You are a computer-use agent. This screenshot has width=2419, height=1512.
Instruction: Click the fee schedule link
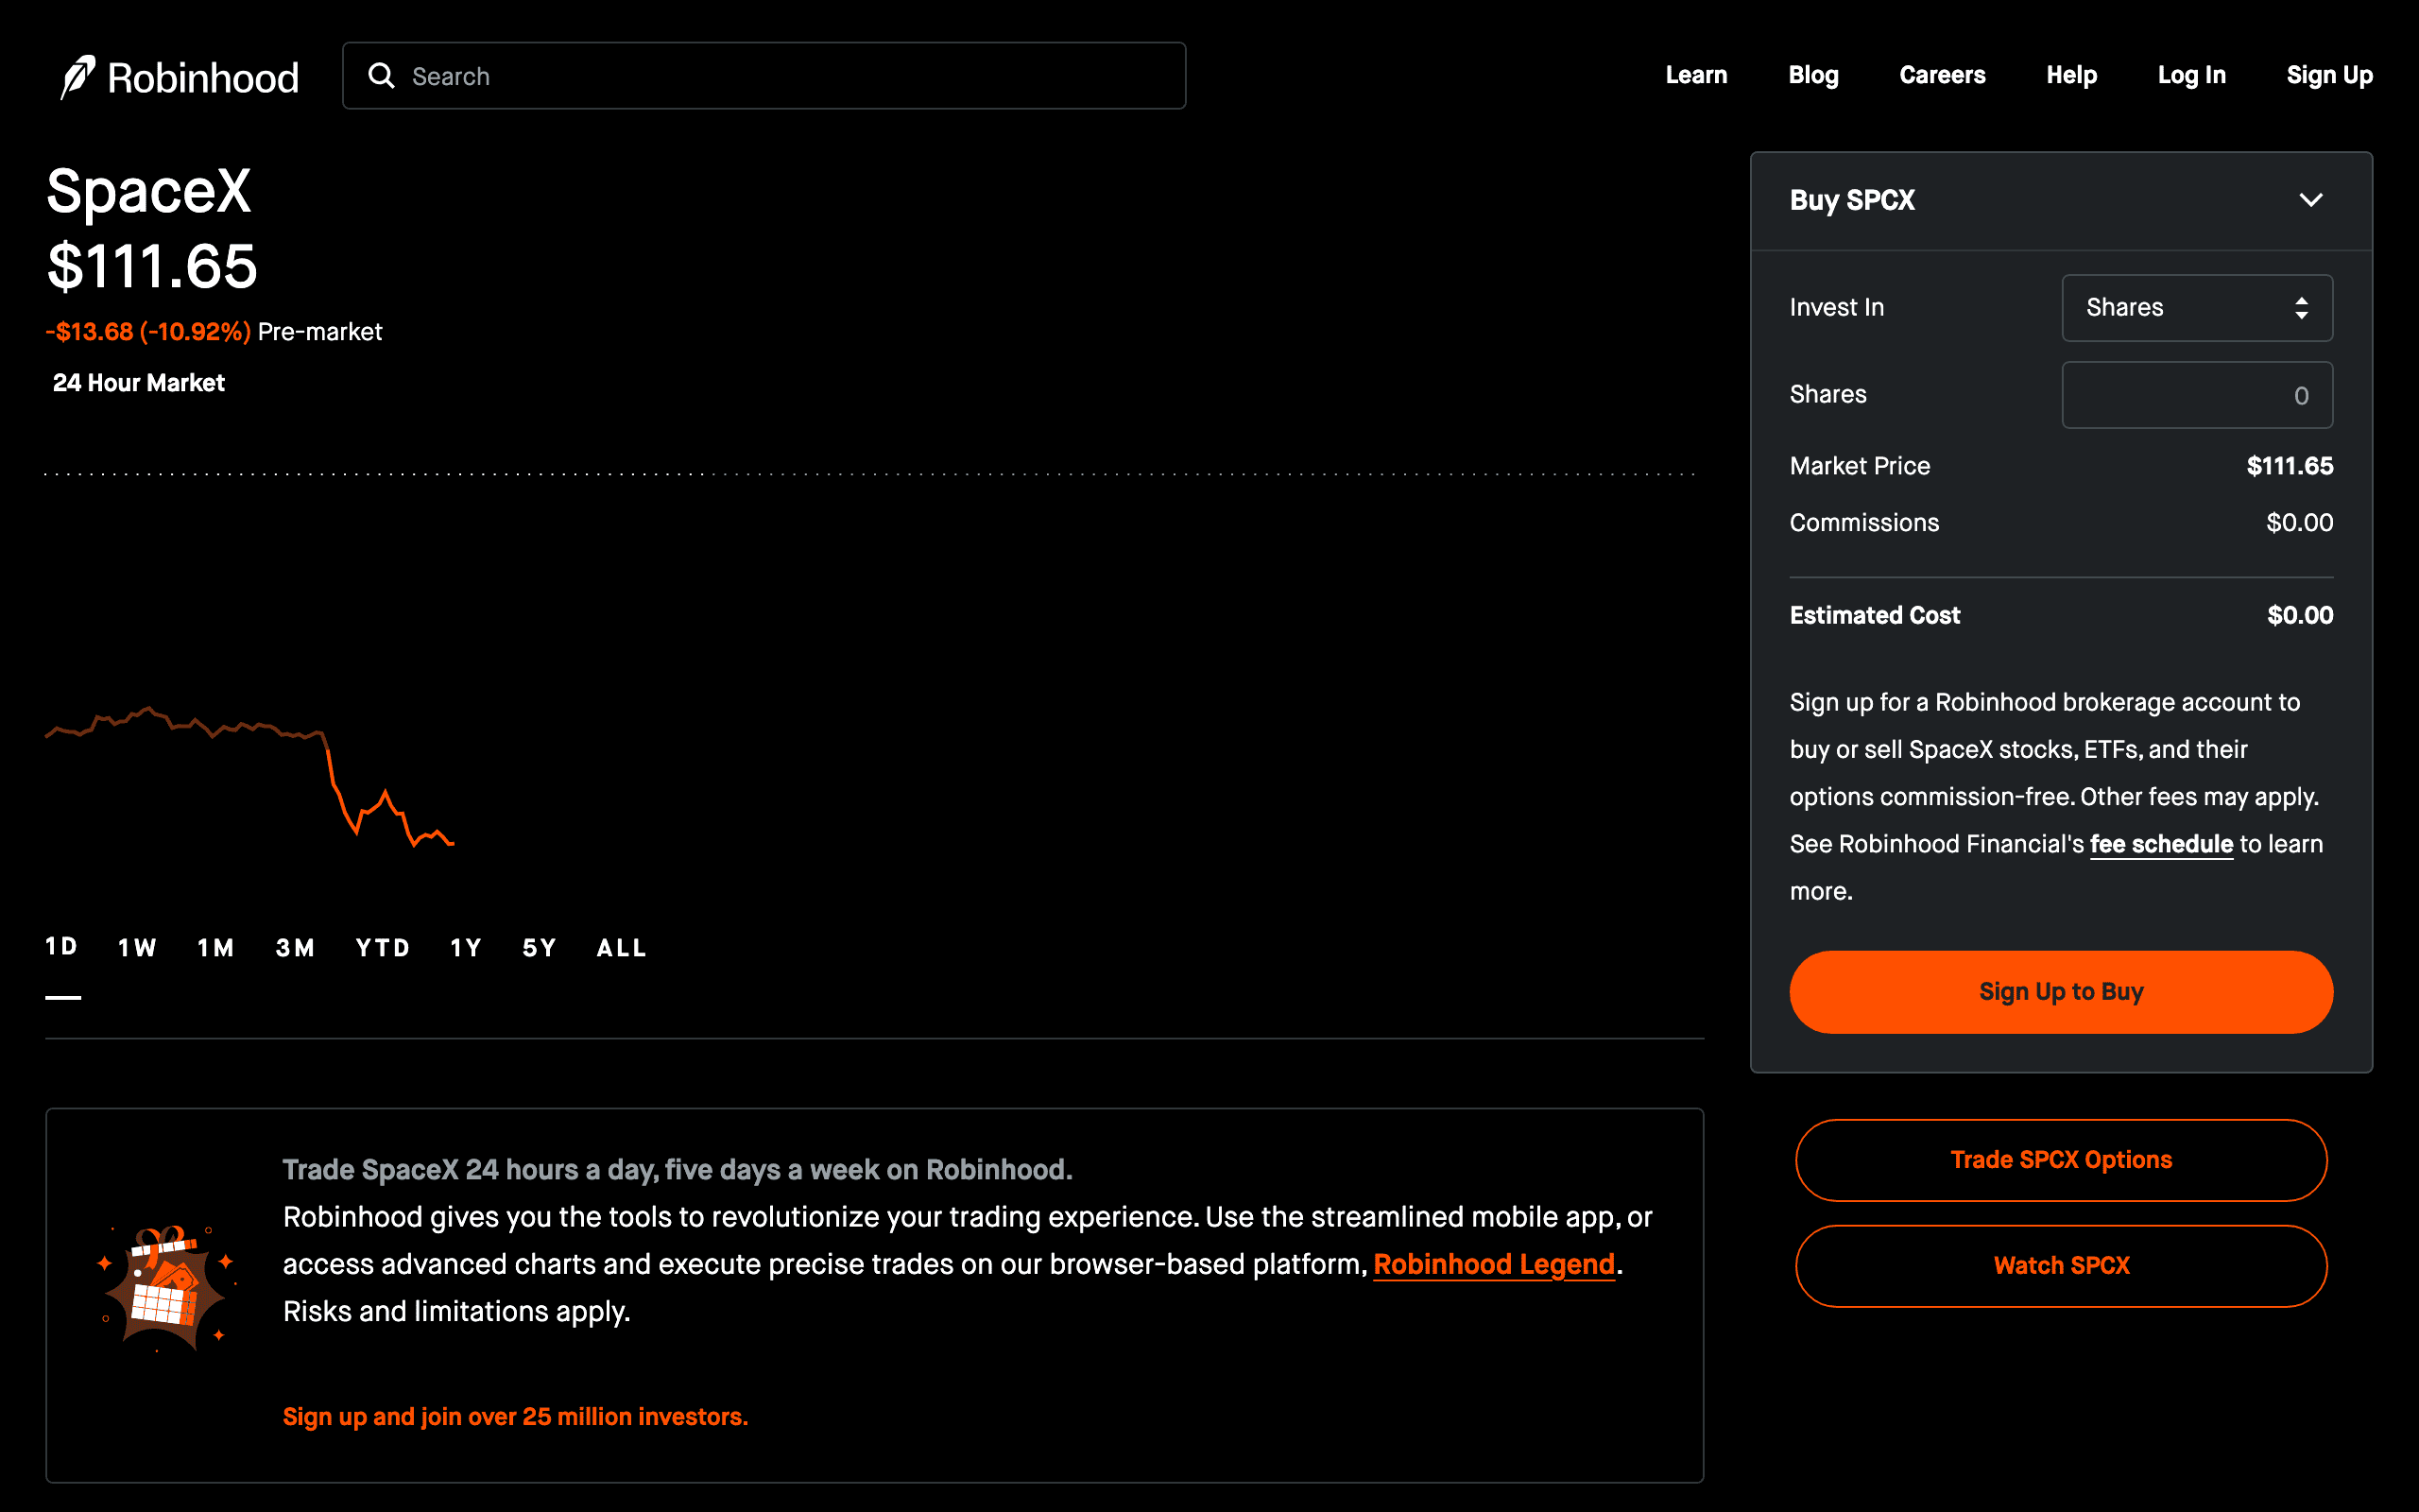click(x=2161, y=844)
